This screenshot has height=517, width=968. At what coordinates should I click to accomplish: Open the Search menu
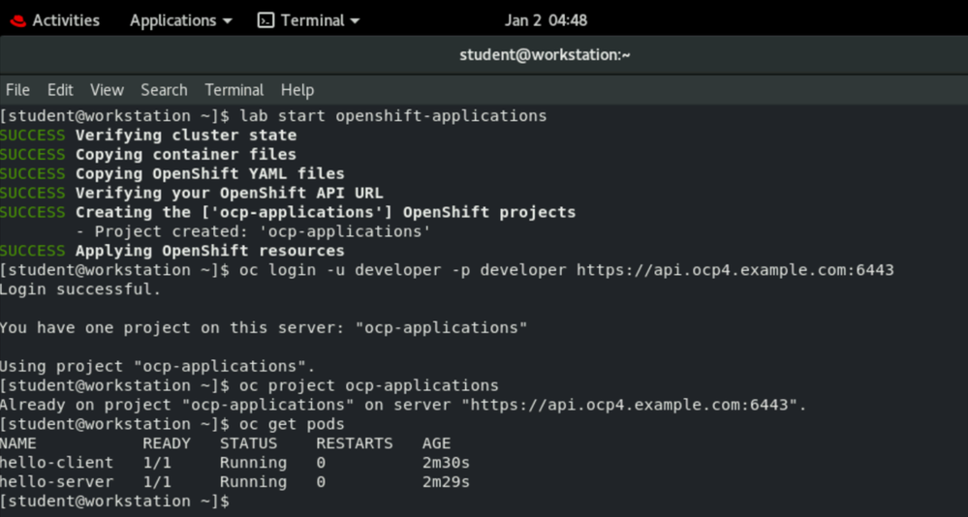coord(164,90)
